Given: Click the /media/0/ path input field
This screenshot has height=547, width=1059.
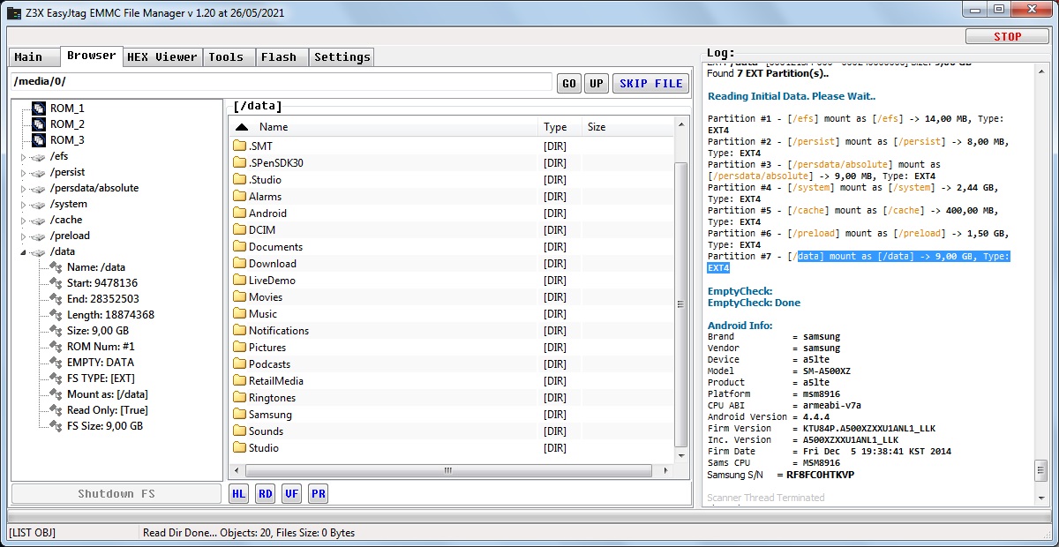Looking at the screenshot, I should 282,82.
